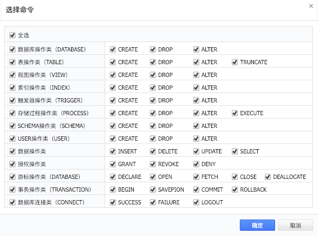This screenshot has height=236, width=318.
Task: Uncheck the 数据库操作类 (DATABASE) category checkbox
Action: point(12,49)
